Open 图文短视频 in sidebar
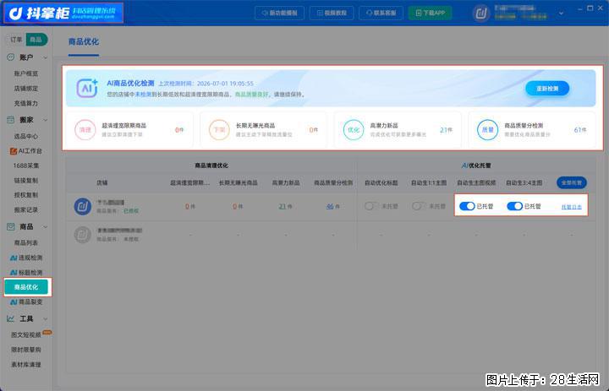 pyautogui.click(x=26, y=334)
